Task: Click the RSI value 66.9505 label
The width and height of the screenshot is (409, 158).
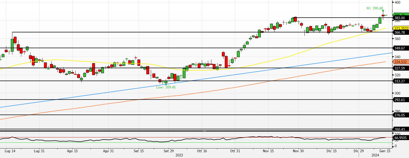Action: click(401, 137)
